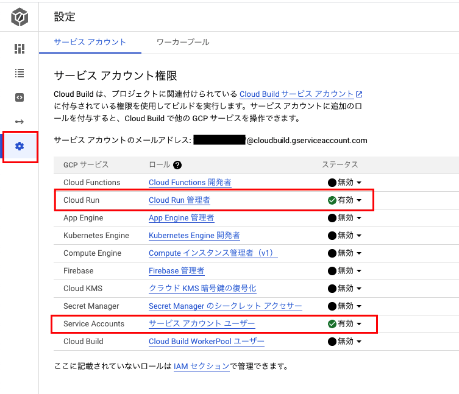Open status dropdown for App Engine row
Screen dimensions: 459x394
pyautogui.click(x=344, y=218)
